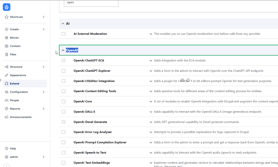278x167 pixels.
Task: Click the Drupal logo icon
Action: 7,7
